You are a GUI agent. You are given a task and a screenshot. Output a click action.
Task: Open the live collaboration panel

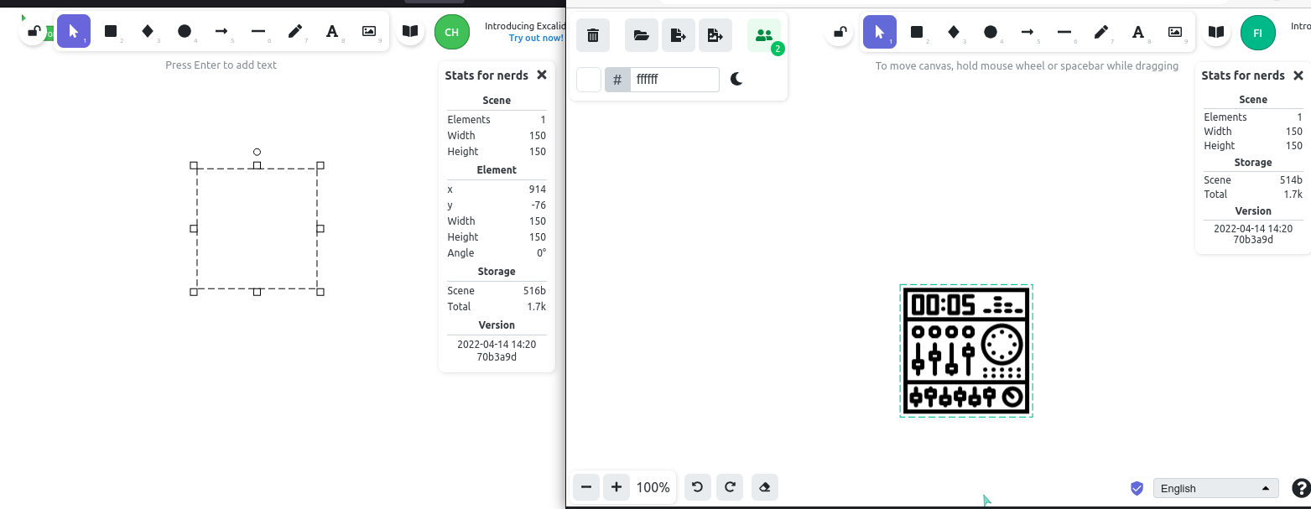764,34
